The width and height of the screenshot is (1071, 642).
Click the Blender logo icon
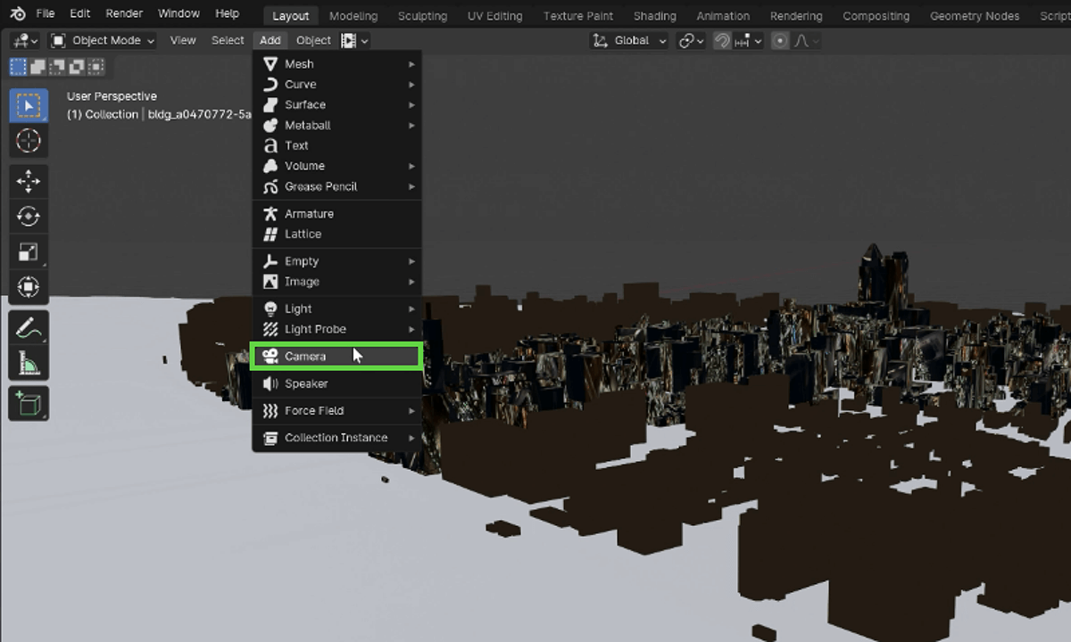coord(18,14)
